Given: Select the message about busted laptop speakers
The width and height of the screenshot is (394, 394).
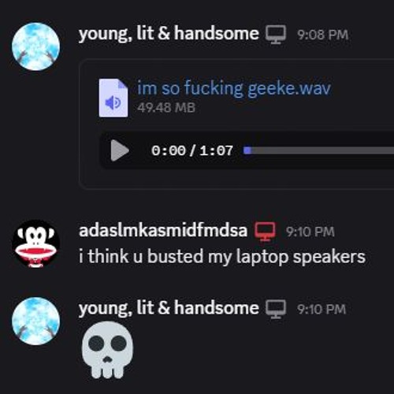Looking at the screenshot, I should pos(222,257).
